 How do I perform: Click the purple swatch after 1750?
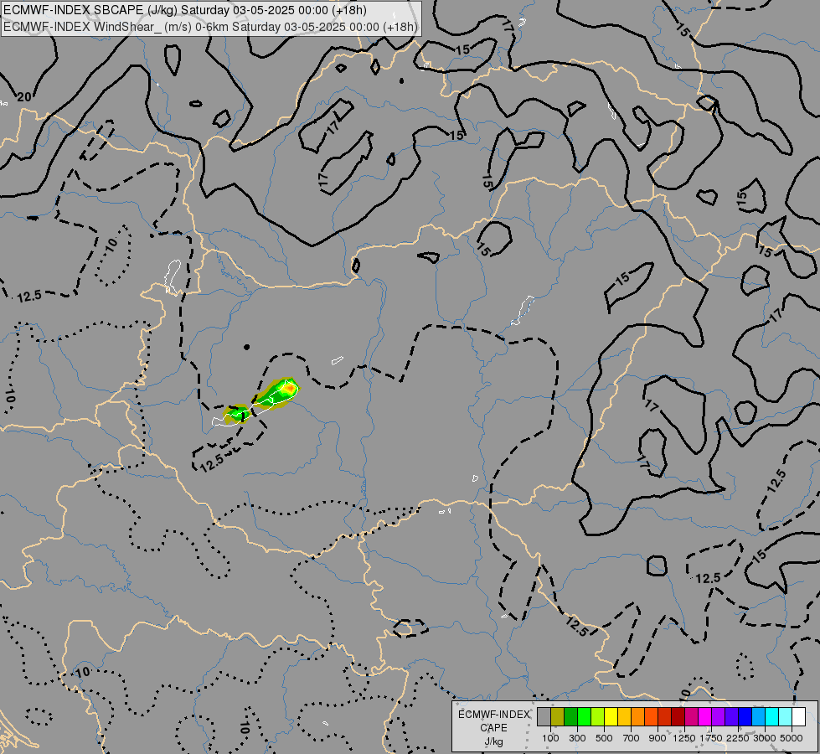[x=719, y=716]
